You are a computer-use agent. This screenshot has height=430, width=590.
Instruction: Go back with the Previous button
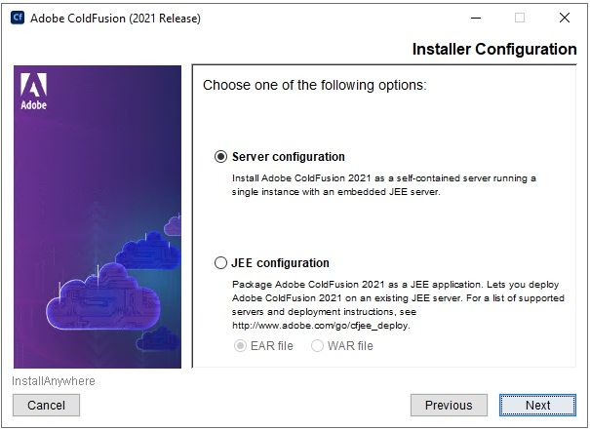click(449, 406)
